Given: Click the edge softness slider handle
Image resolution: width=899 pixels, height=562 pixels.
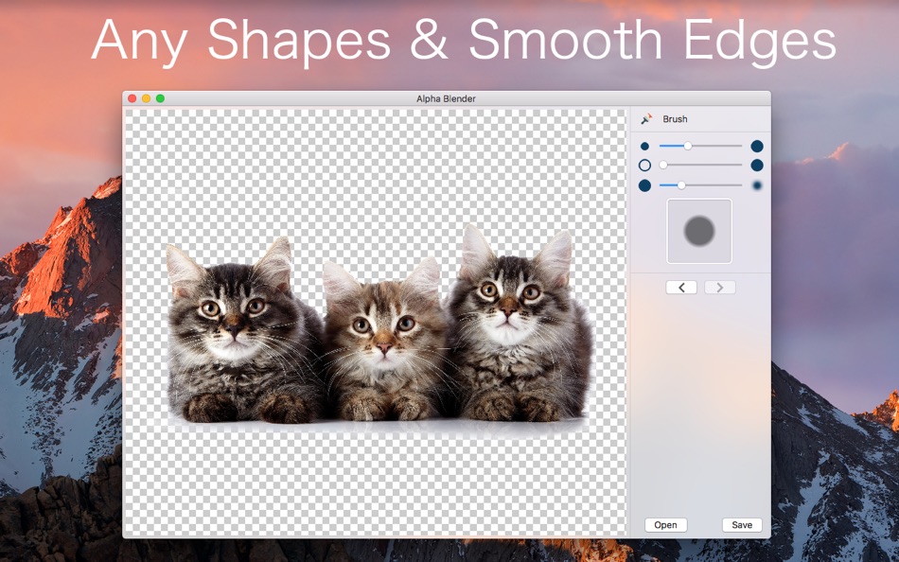Looking at the screenshot, I should (x=681, y=185).
